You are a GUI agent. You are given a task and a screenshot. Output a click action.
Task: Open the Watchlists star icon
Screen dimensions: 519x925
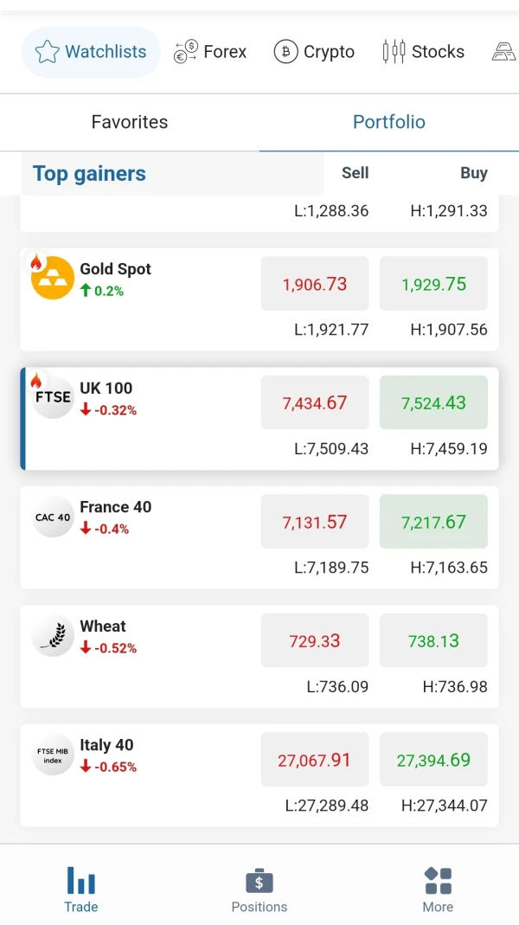pos(47,52)
